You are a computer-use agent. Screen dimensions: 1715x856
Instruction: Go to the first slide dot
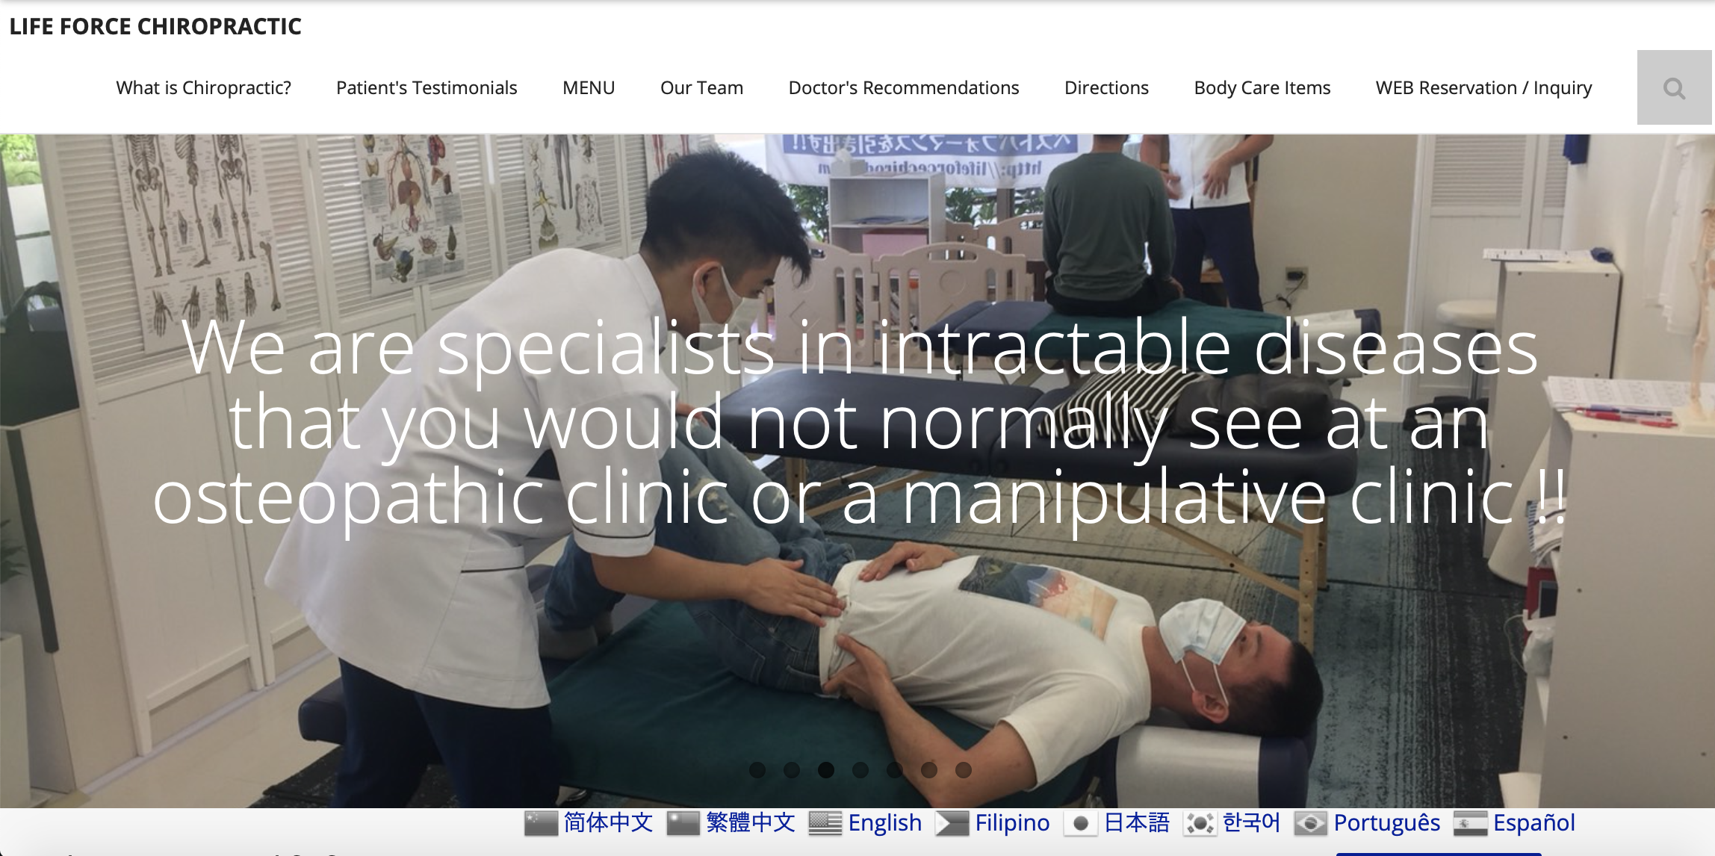point(757,769)
